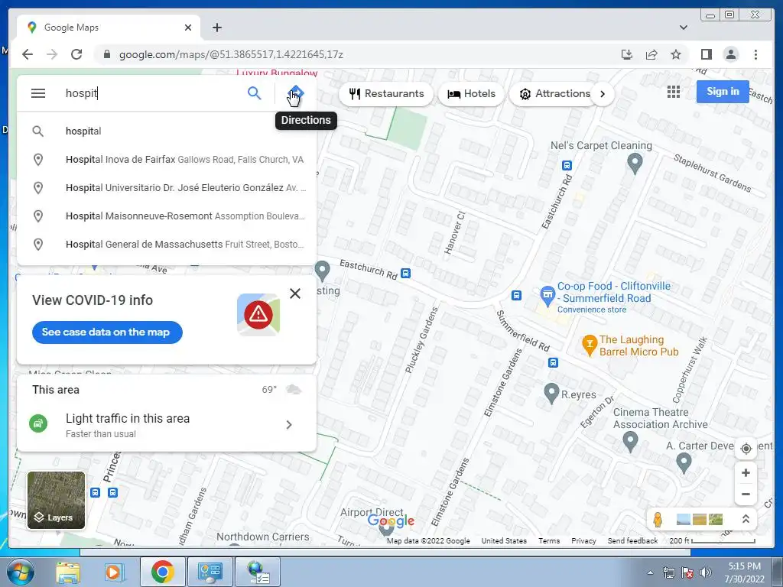Show your location with the target button
The width and height of the screenshot is (783, 587).
(746, 449)
